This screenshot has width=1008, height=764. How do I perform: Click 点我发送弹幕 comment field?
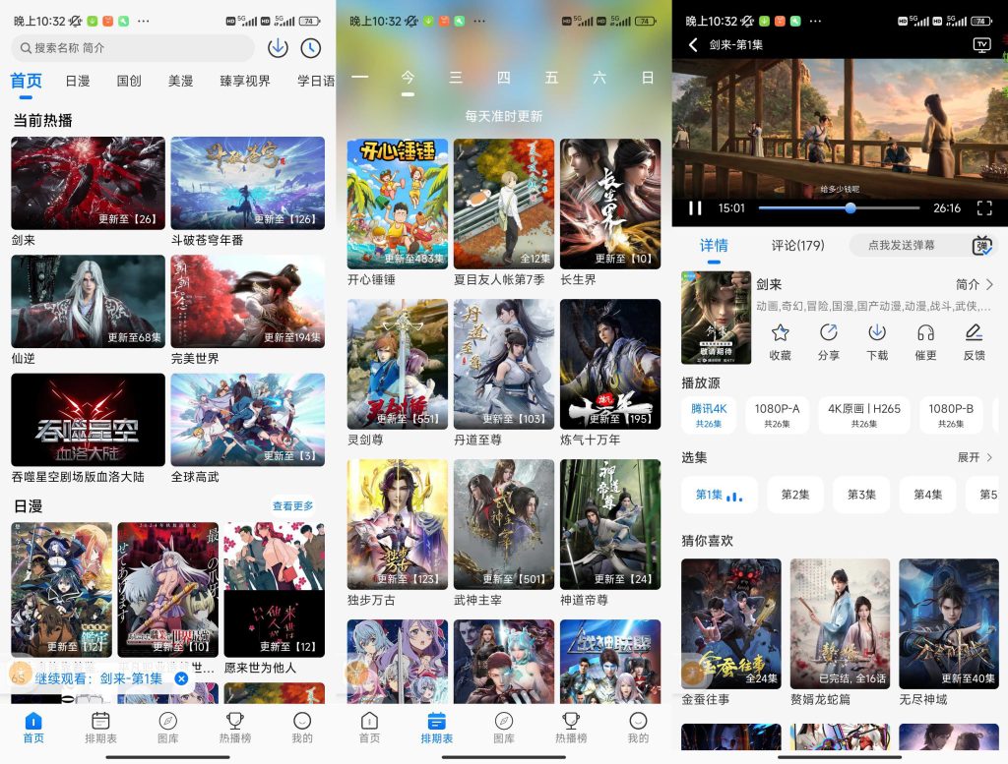pos(902,245)
